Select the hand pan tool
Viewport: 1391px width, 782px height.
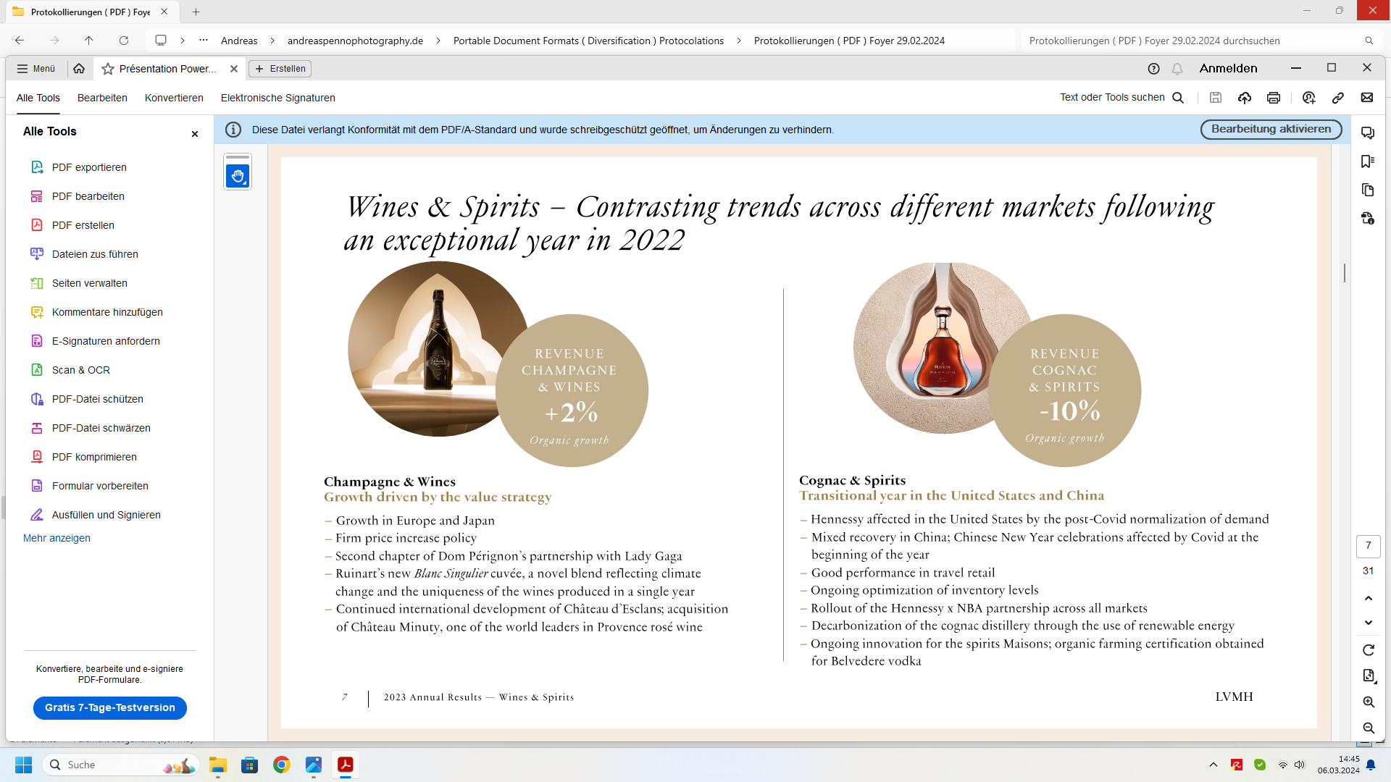238,176
